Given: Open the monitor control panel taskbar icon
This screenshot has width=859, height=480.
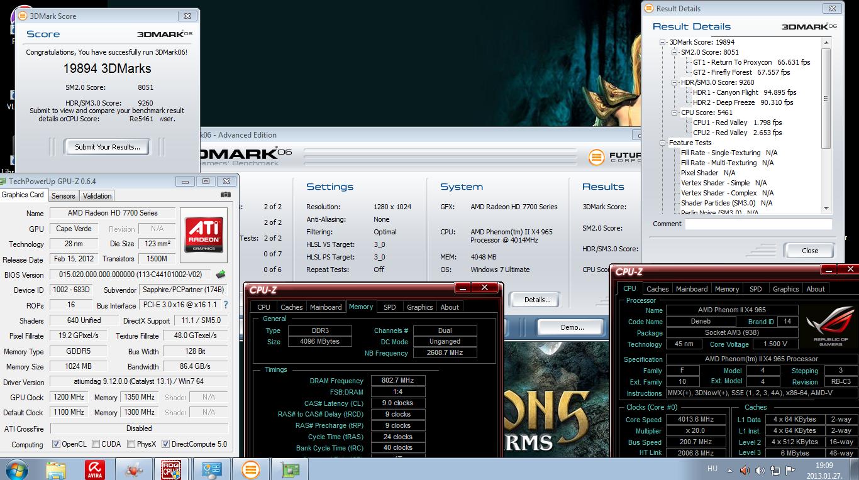Looking at the screenshot, I should [211, 469].
